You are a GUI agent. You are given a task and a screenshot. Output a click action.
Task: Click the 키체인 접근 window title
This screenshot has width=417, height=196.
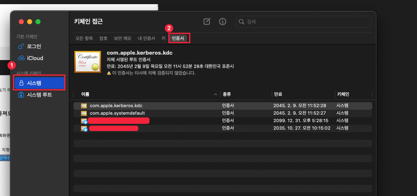click(88, 22)
